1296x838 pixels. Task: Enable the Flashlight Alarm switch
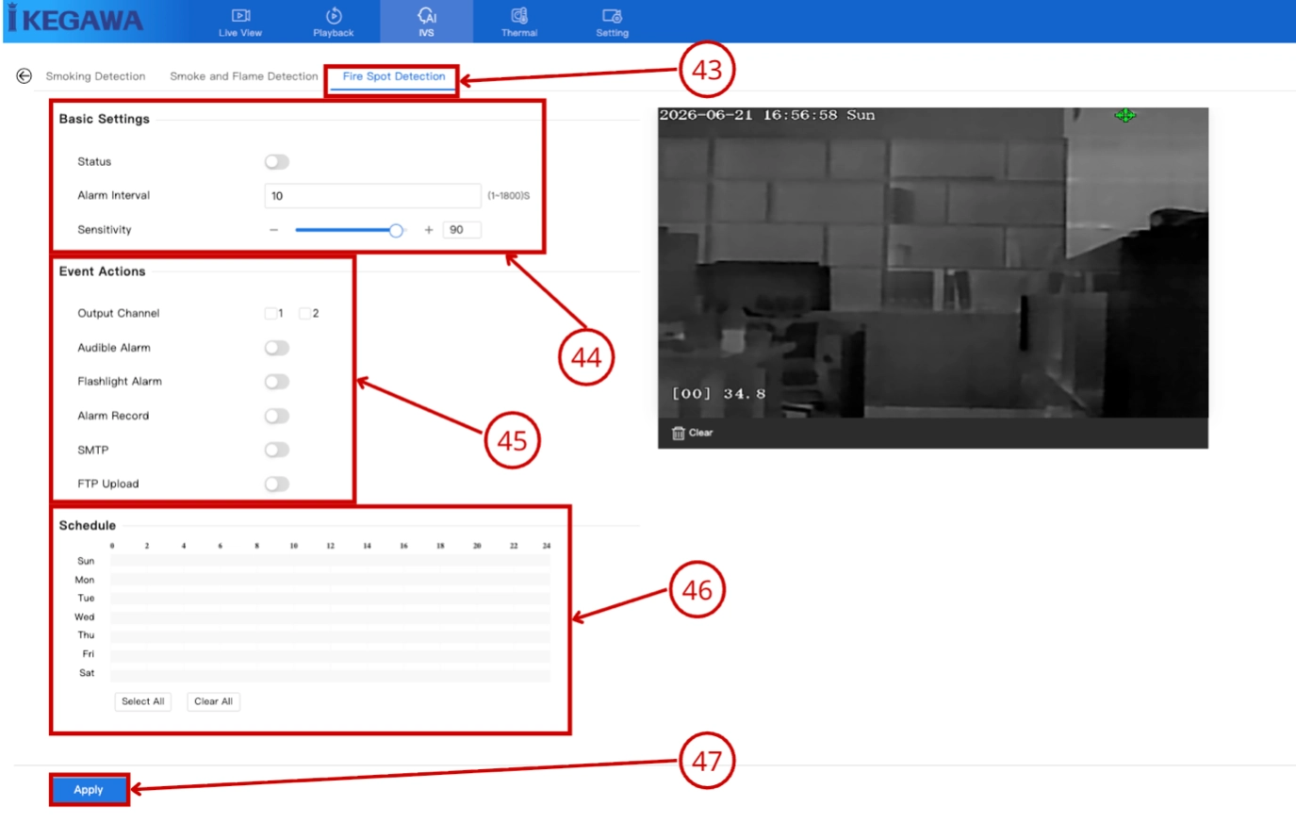[x=276, y=382]
